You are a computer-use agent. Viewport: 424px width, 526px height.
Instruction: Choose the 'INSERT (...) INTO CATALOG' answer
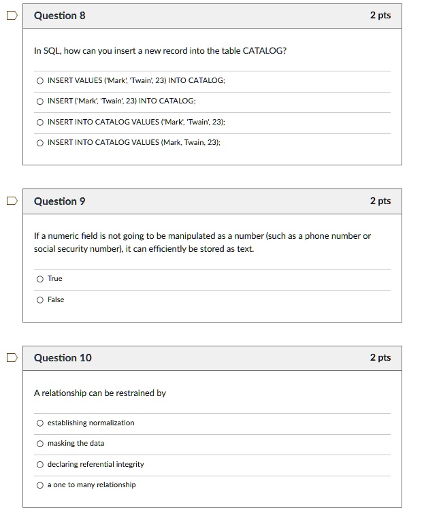click(40, 101)
